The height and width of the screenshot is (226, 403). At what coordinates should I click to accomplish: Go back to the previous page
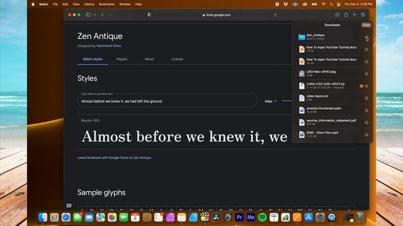coord(102,14)
